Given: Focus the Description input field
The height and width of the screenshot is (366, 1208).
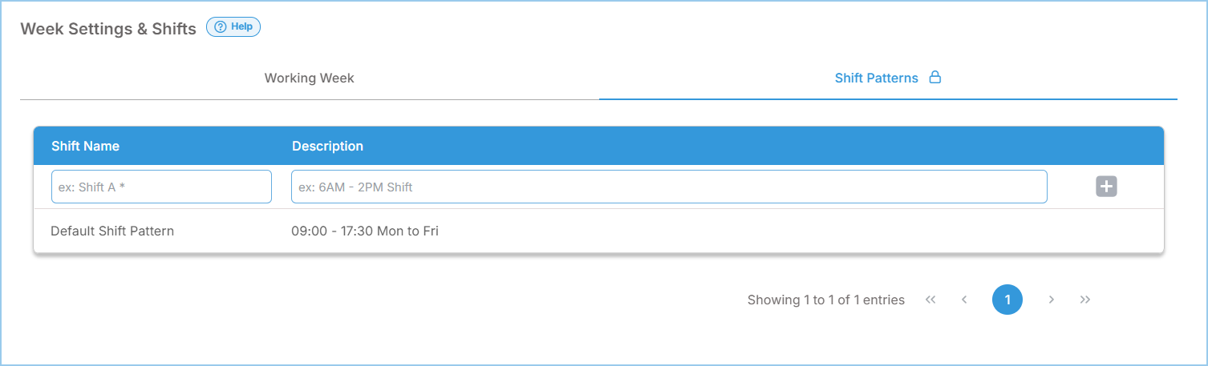Looking at the screenshot, I should 669,187.
